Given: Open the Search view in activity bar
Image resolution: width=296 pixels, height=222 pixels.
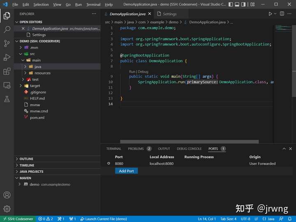Looking at the screenshot, I should [x=7, y=30].
